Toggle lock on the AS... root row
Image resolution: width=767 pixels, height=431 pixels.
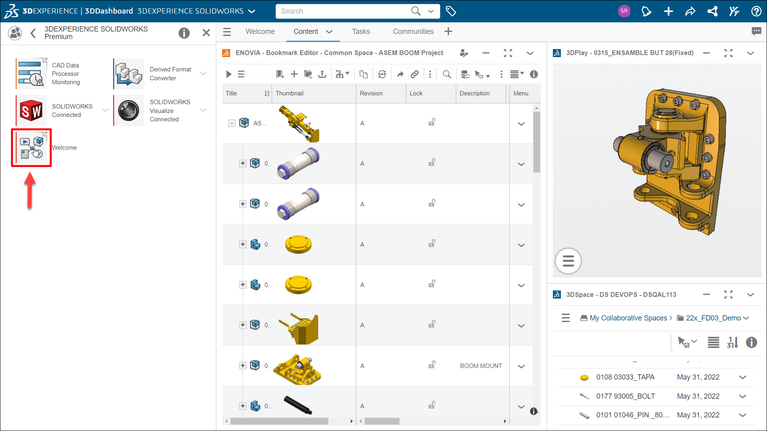click(432, 123)
